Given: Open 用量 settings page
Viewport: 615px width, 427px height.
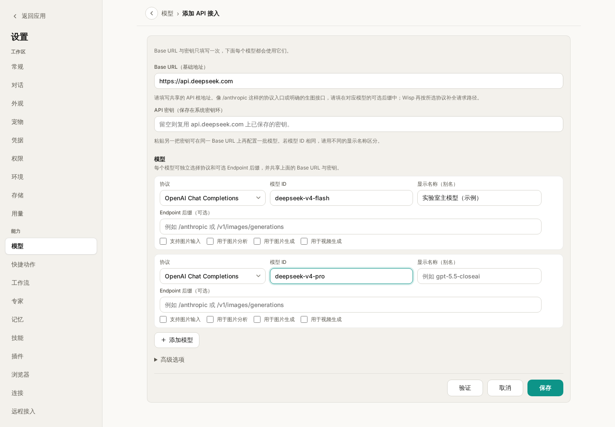Looking at the screenshot, I should [x=51, y=213].
